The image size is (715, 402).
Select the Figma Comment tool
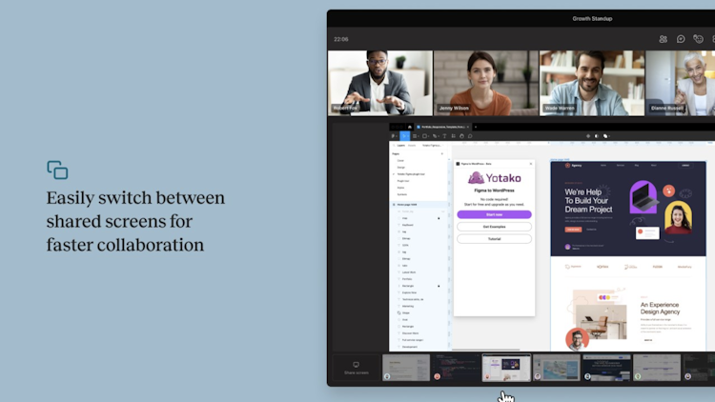point(470,136)
